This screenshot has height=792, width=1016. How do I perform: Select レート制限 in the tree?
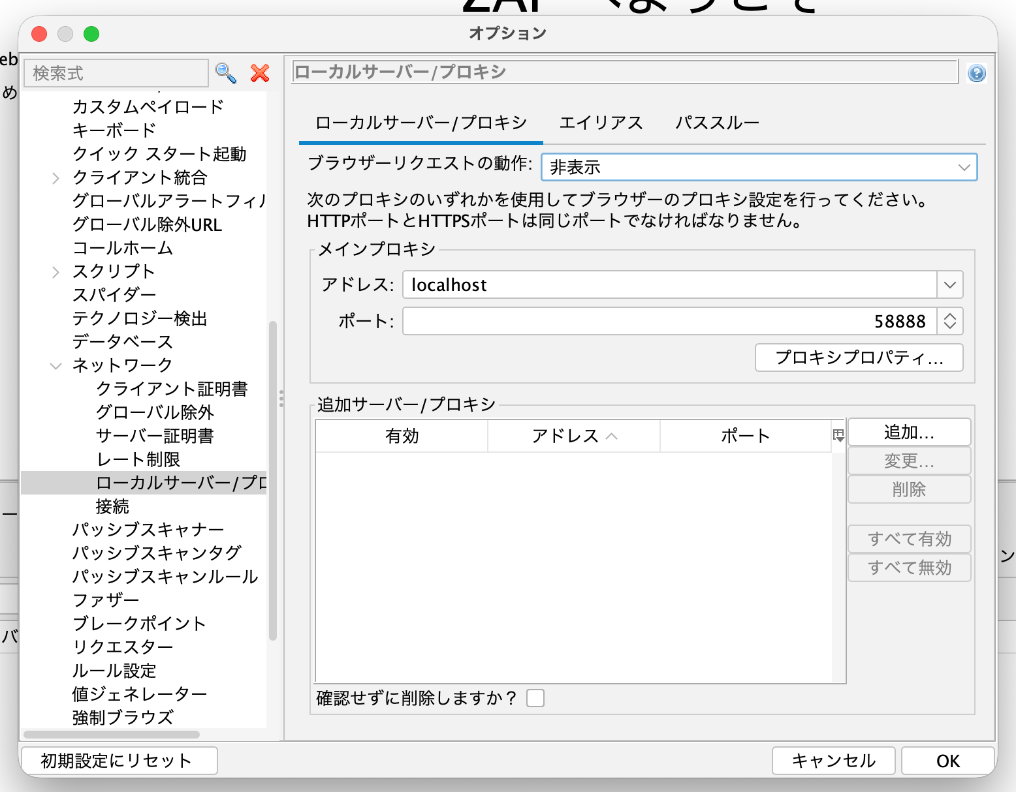tap(138, 459)
